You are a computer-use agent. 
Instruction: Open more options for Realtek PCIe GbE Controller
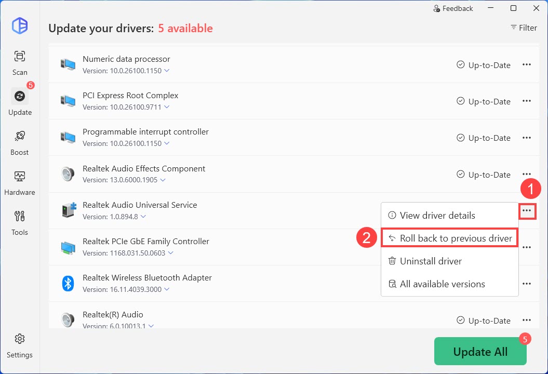[527, 247]
